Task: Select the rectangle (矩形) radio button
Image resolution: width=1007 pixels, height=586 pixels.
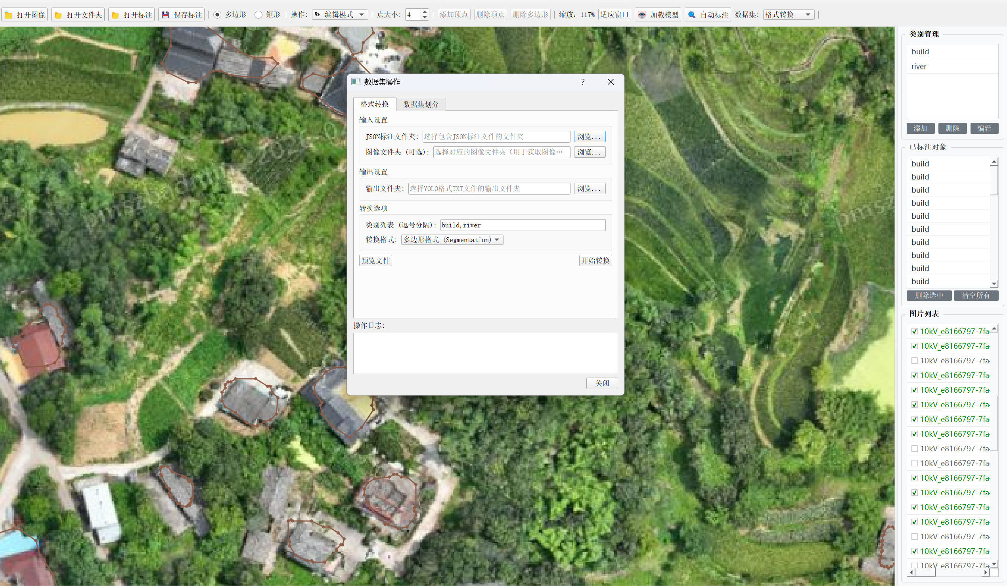Action: pos(258,15)
